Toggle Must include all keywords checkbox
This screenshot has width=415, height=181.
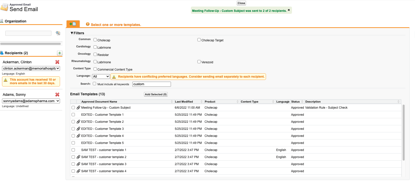click(95, 84)
